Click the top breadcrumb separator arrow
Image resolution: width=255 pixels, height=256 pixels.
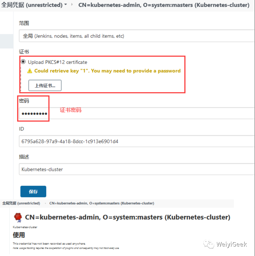(72, 4)
